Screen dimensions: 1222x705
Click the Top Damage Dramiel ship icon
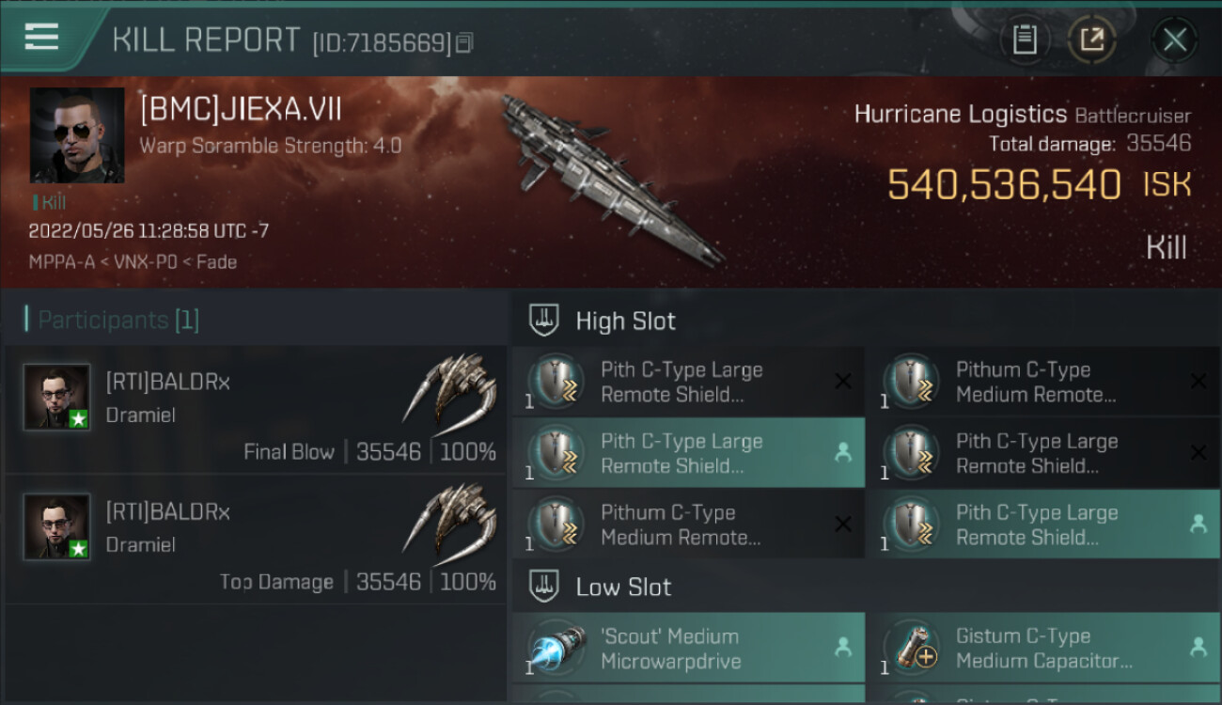pos(451,518)
